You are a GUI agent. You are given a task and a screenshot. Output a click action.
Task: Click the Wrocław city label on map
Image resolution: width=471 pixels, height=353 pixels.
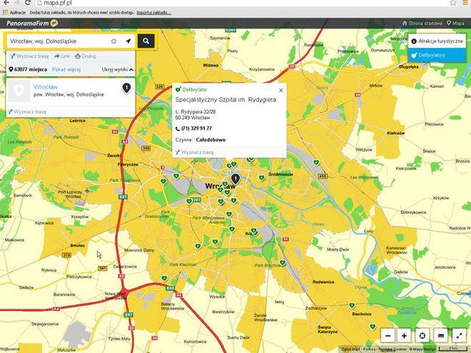pyautogui.click(x=221, y=186)
